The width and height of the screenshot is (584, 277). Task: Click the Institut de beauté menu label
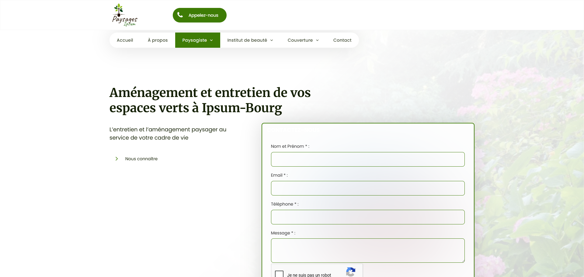247,40
